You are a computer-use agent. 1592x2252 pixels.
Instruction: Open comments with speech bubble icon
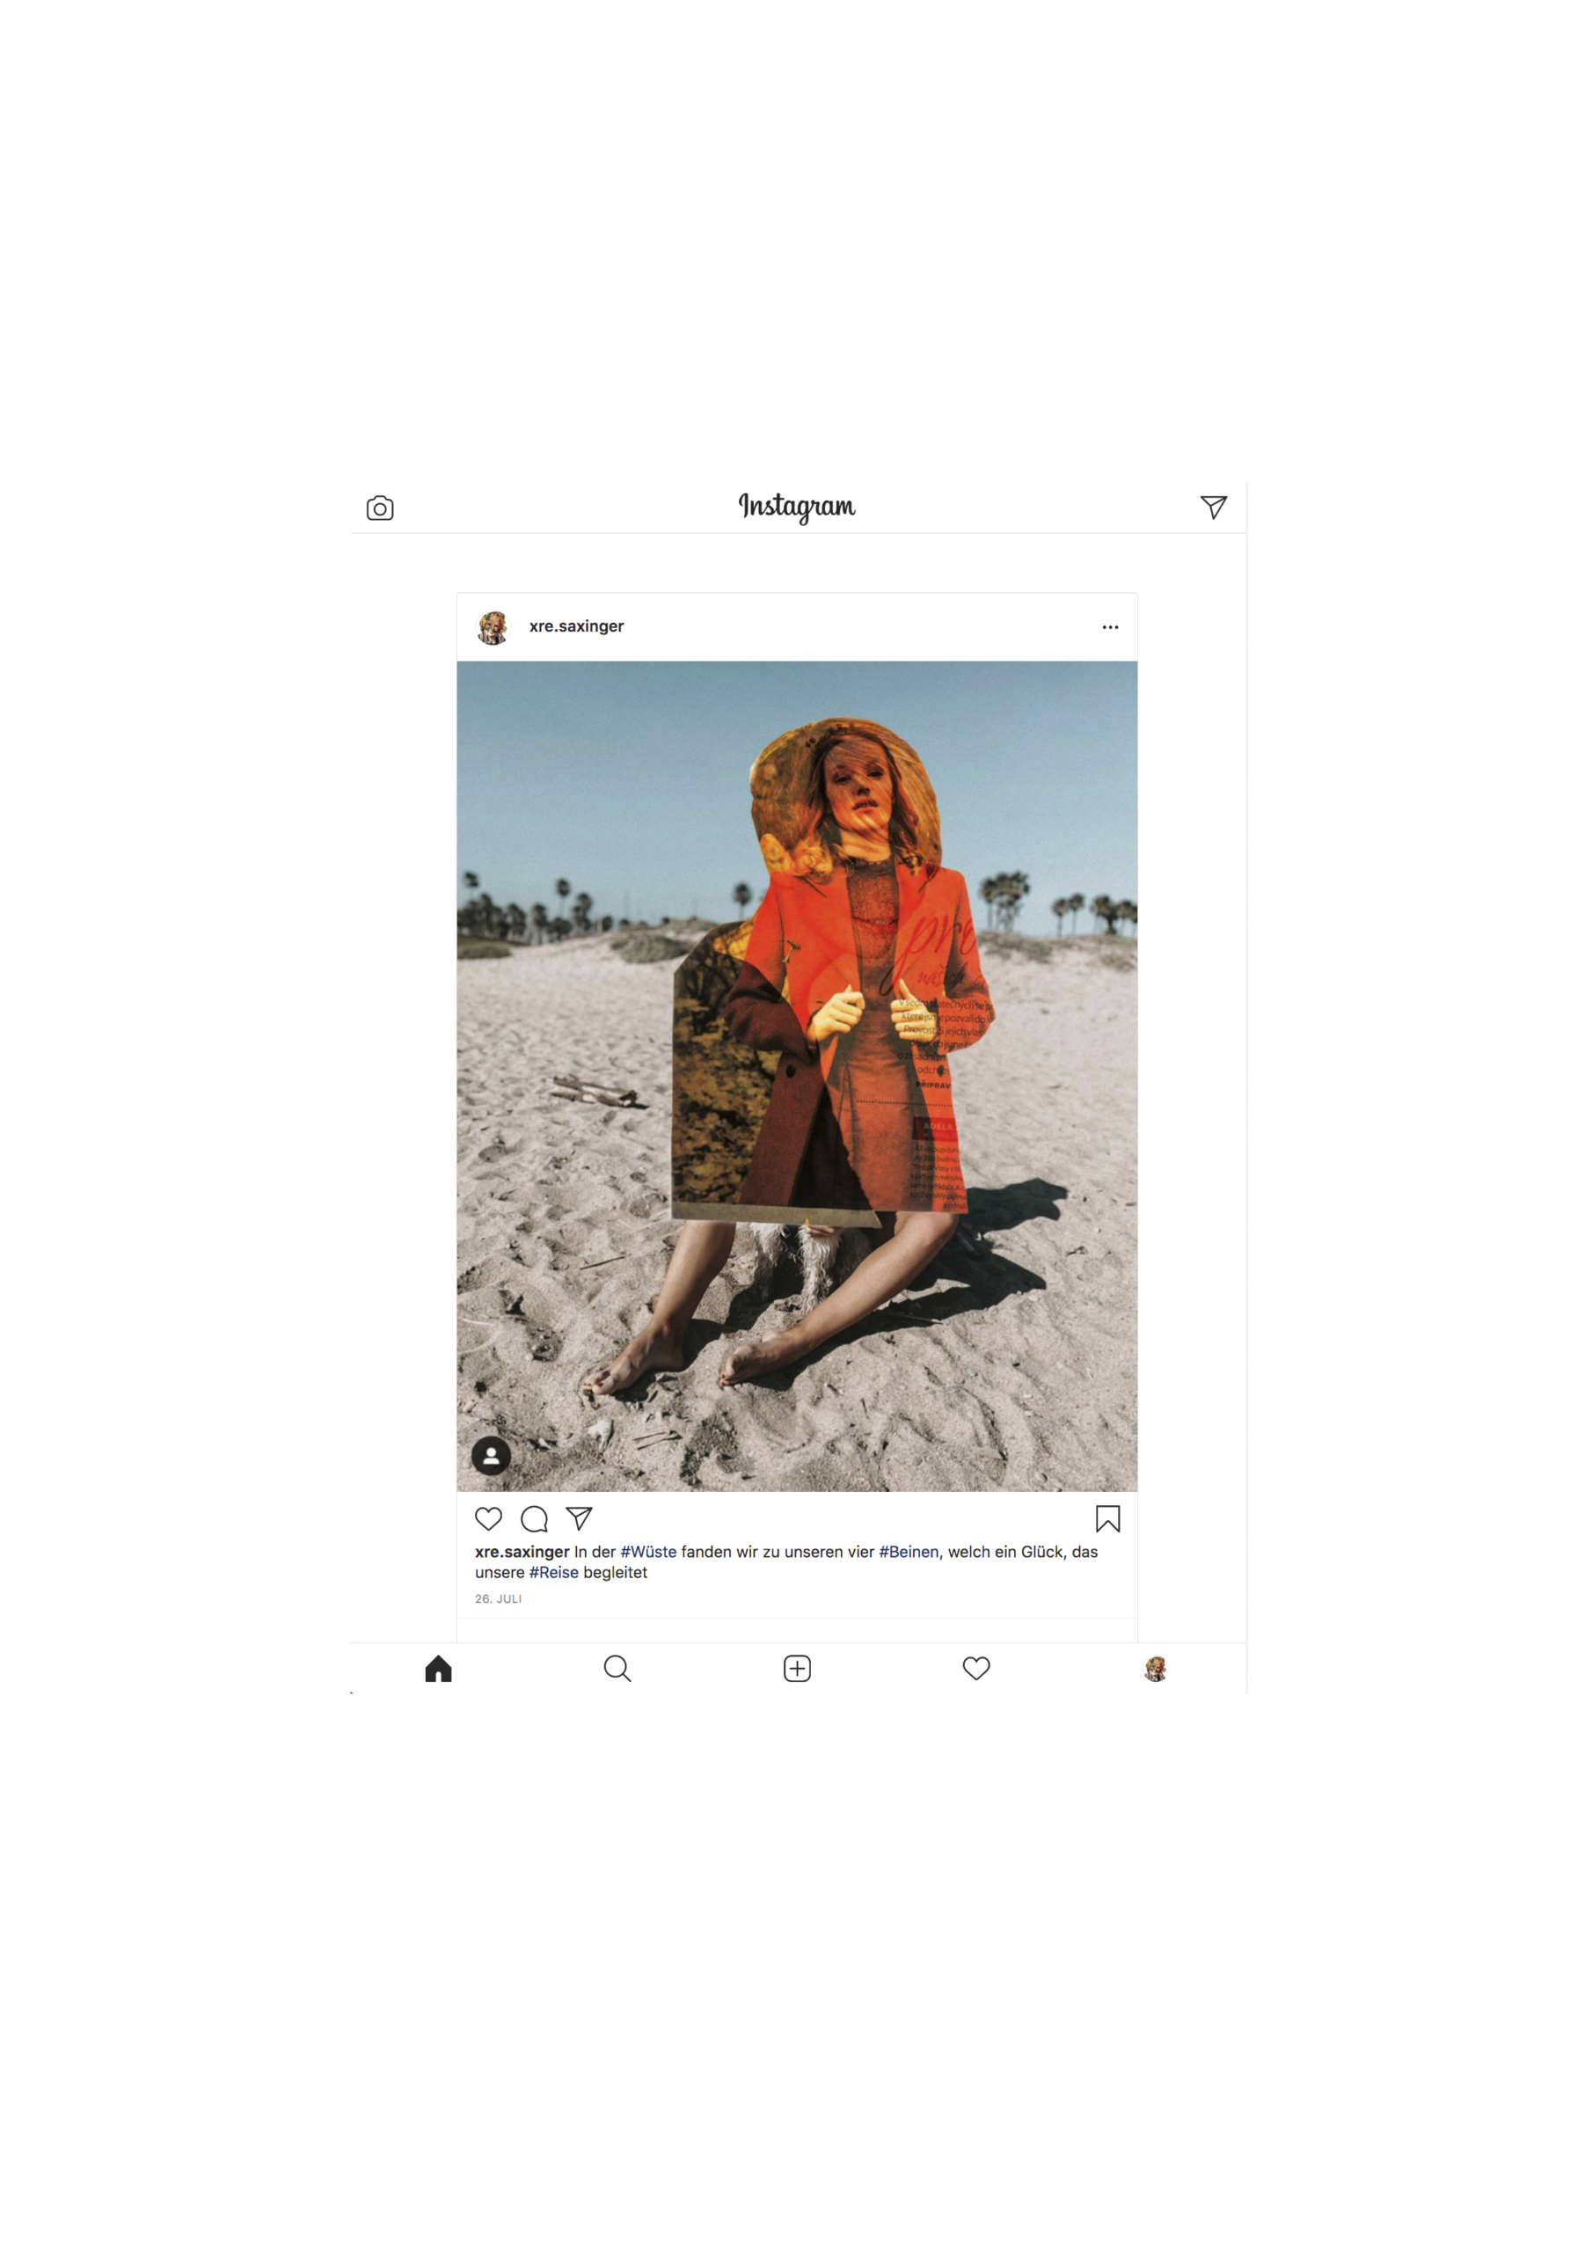(534, 1518)
